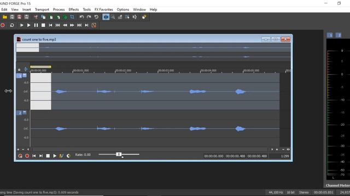Click the yellow loop region bar above the ruler
The image size is (350, 196).
(40, 66)
